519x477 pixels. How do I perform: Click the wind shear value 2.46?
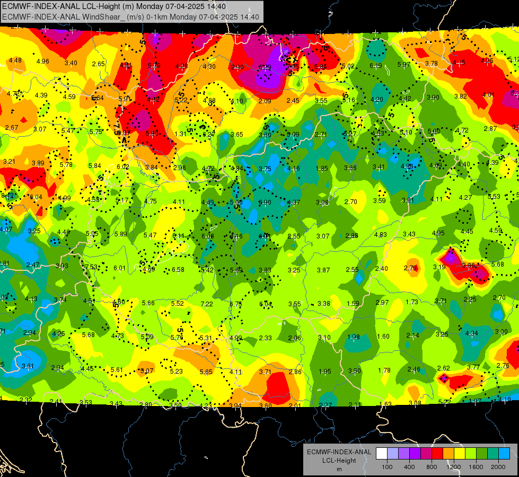414,369
